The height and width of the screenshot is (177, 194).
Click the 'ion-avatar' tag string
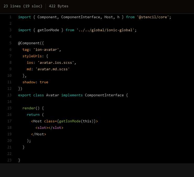[46, 49]
